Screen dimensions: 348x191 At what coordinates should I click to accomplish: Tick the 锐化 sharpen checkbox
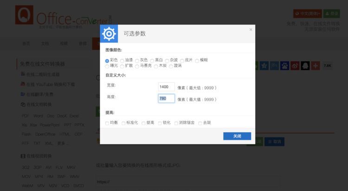(x=160, y=123)
